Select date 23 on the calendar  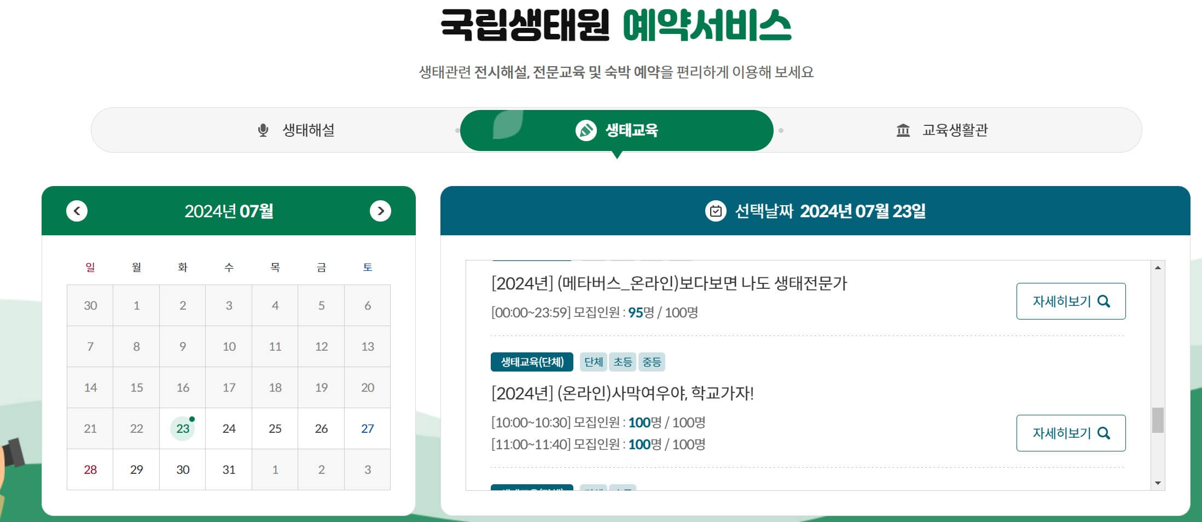point(183,428)
